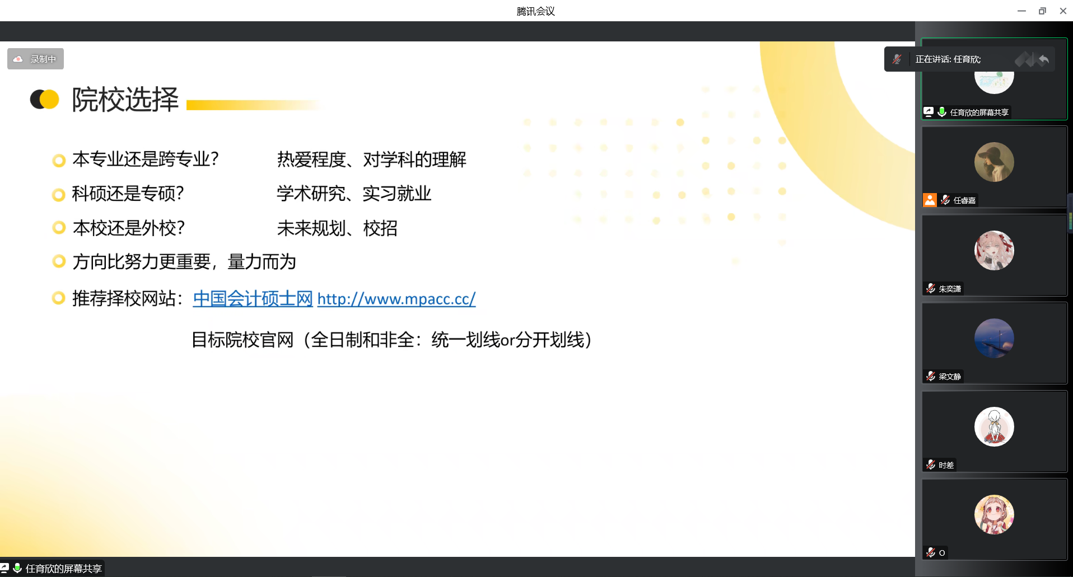This screenshot has height=577, width=1073.
Task: Click muted mic icon next to 梁文静
Action: click(931, 376)
